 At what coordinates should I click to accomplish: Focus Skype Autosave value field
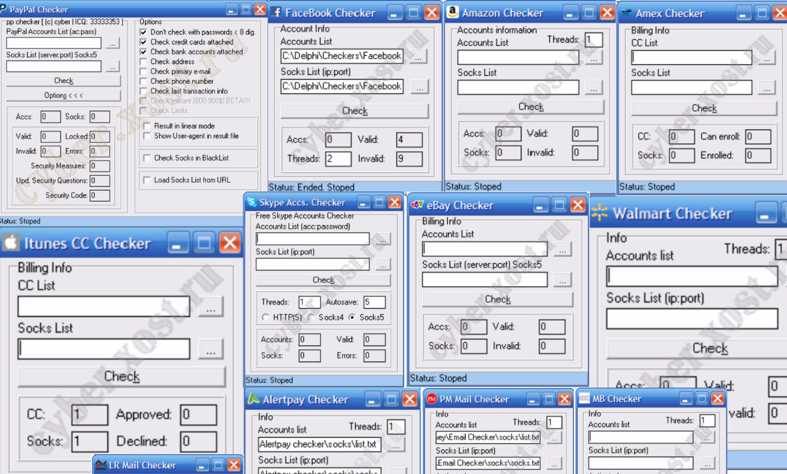374,302
